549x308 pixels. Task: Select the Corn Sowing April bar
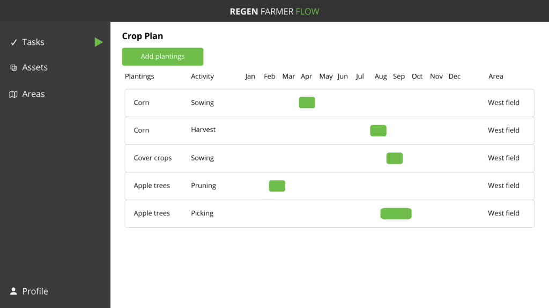(307, 103)
